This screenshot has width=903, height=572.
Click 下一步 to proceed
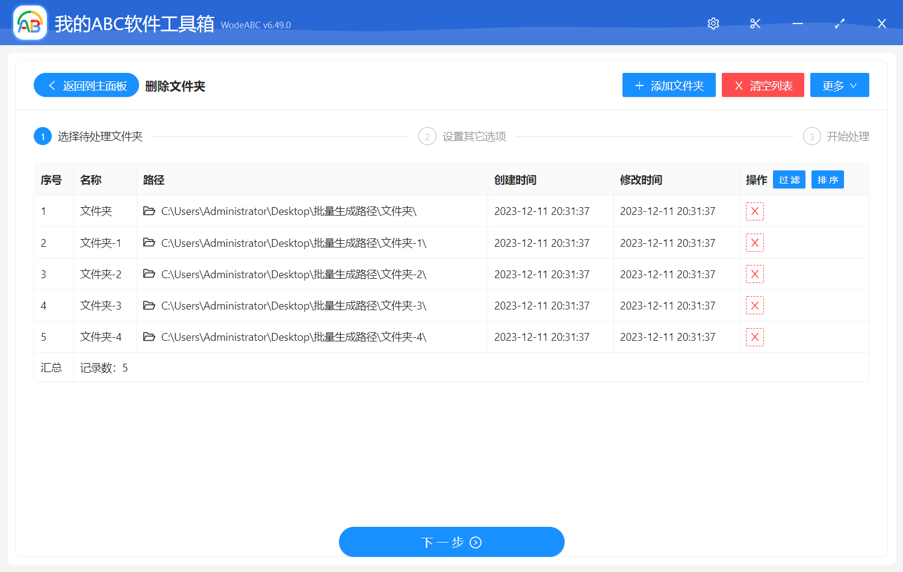[x=451, y=542]
